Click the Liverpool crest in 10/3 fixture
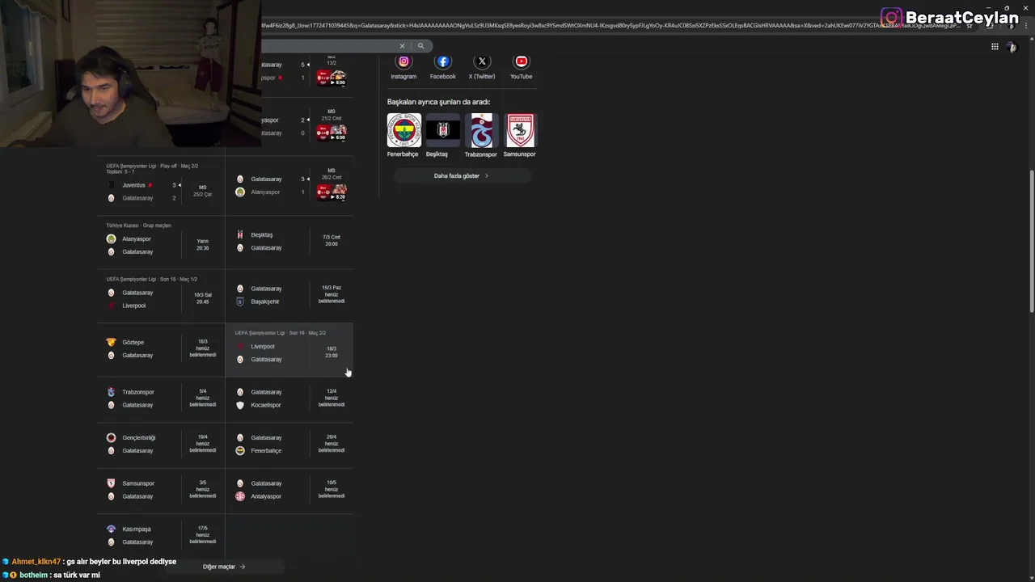 click(x=111, y=306)
